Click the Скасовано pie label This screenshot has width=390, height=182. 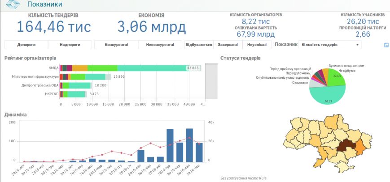click(x=300, y=82)
